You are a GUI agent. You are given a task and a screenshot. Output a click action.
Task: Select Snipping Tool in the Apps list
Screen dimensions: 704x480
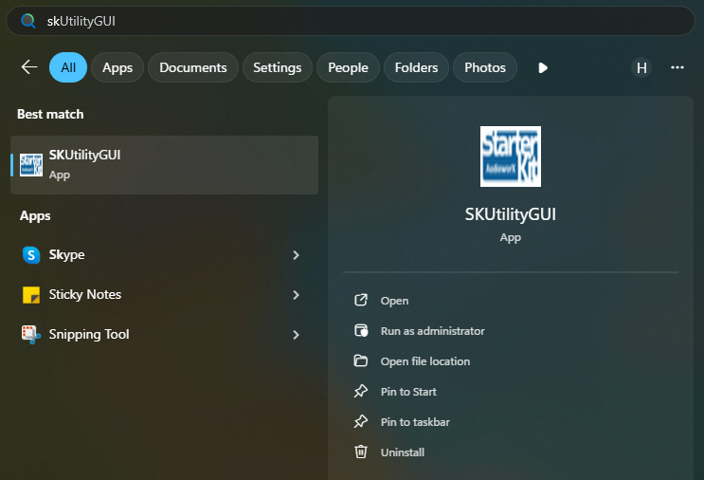pos(162,334)
